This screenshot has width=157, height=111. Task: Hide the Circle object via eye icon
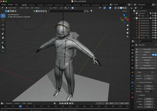[x=153, y=38]
